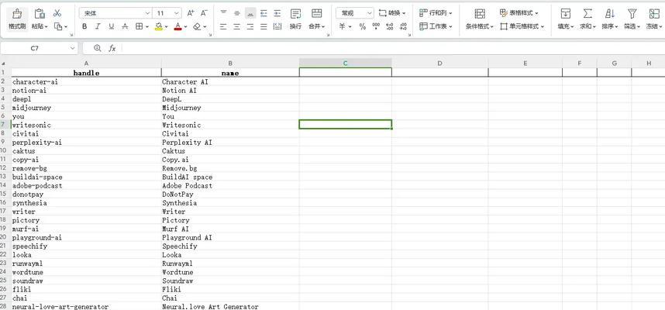This screenshot has height=310, width=665.
Task: Align cell content to top
Action: [x=223, y=13]
